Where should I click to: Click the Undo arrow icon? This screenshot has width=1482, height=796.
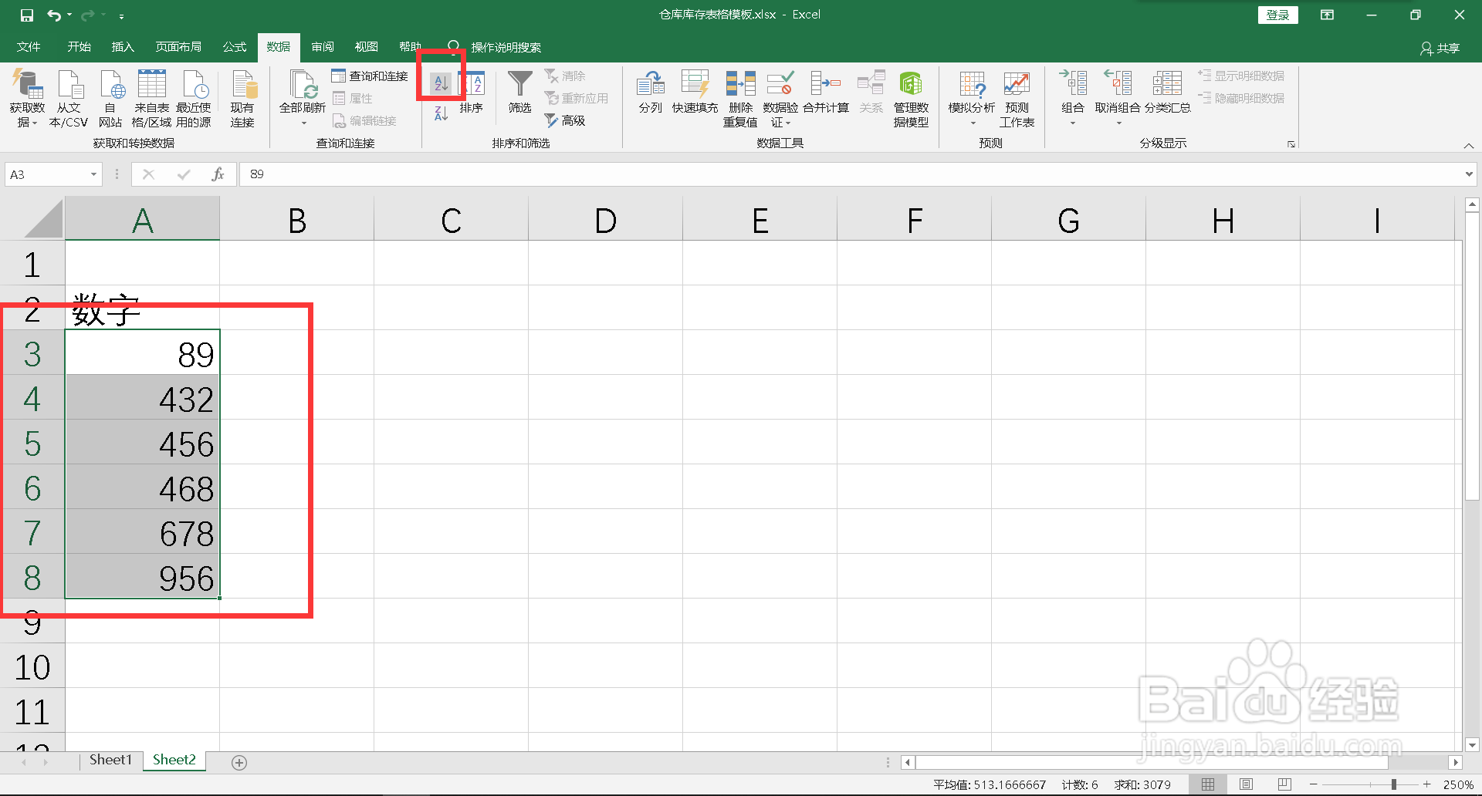tap(53, 15)
